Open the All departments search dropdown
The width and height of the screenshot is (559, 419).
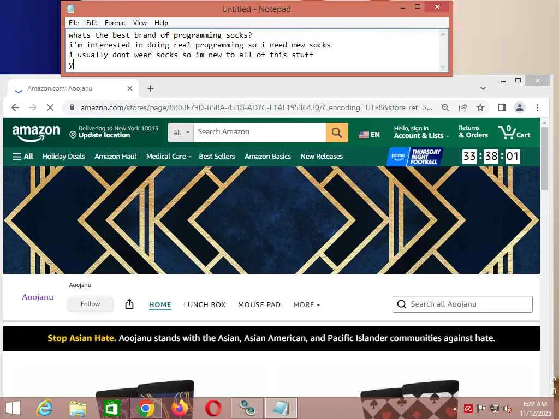(x=181, y=133)
